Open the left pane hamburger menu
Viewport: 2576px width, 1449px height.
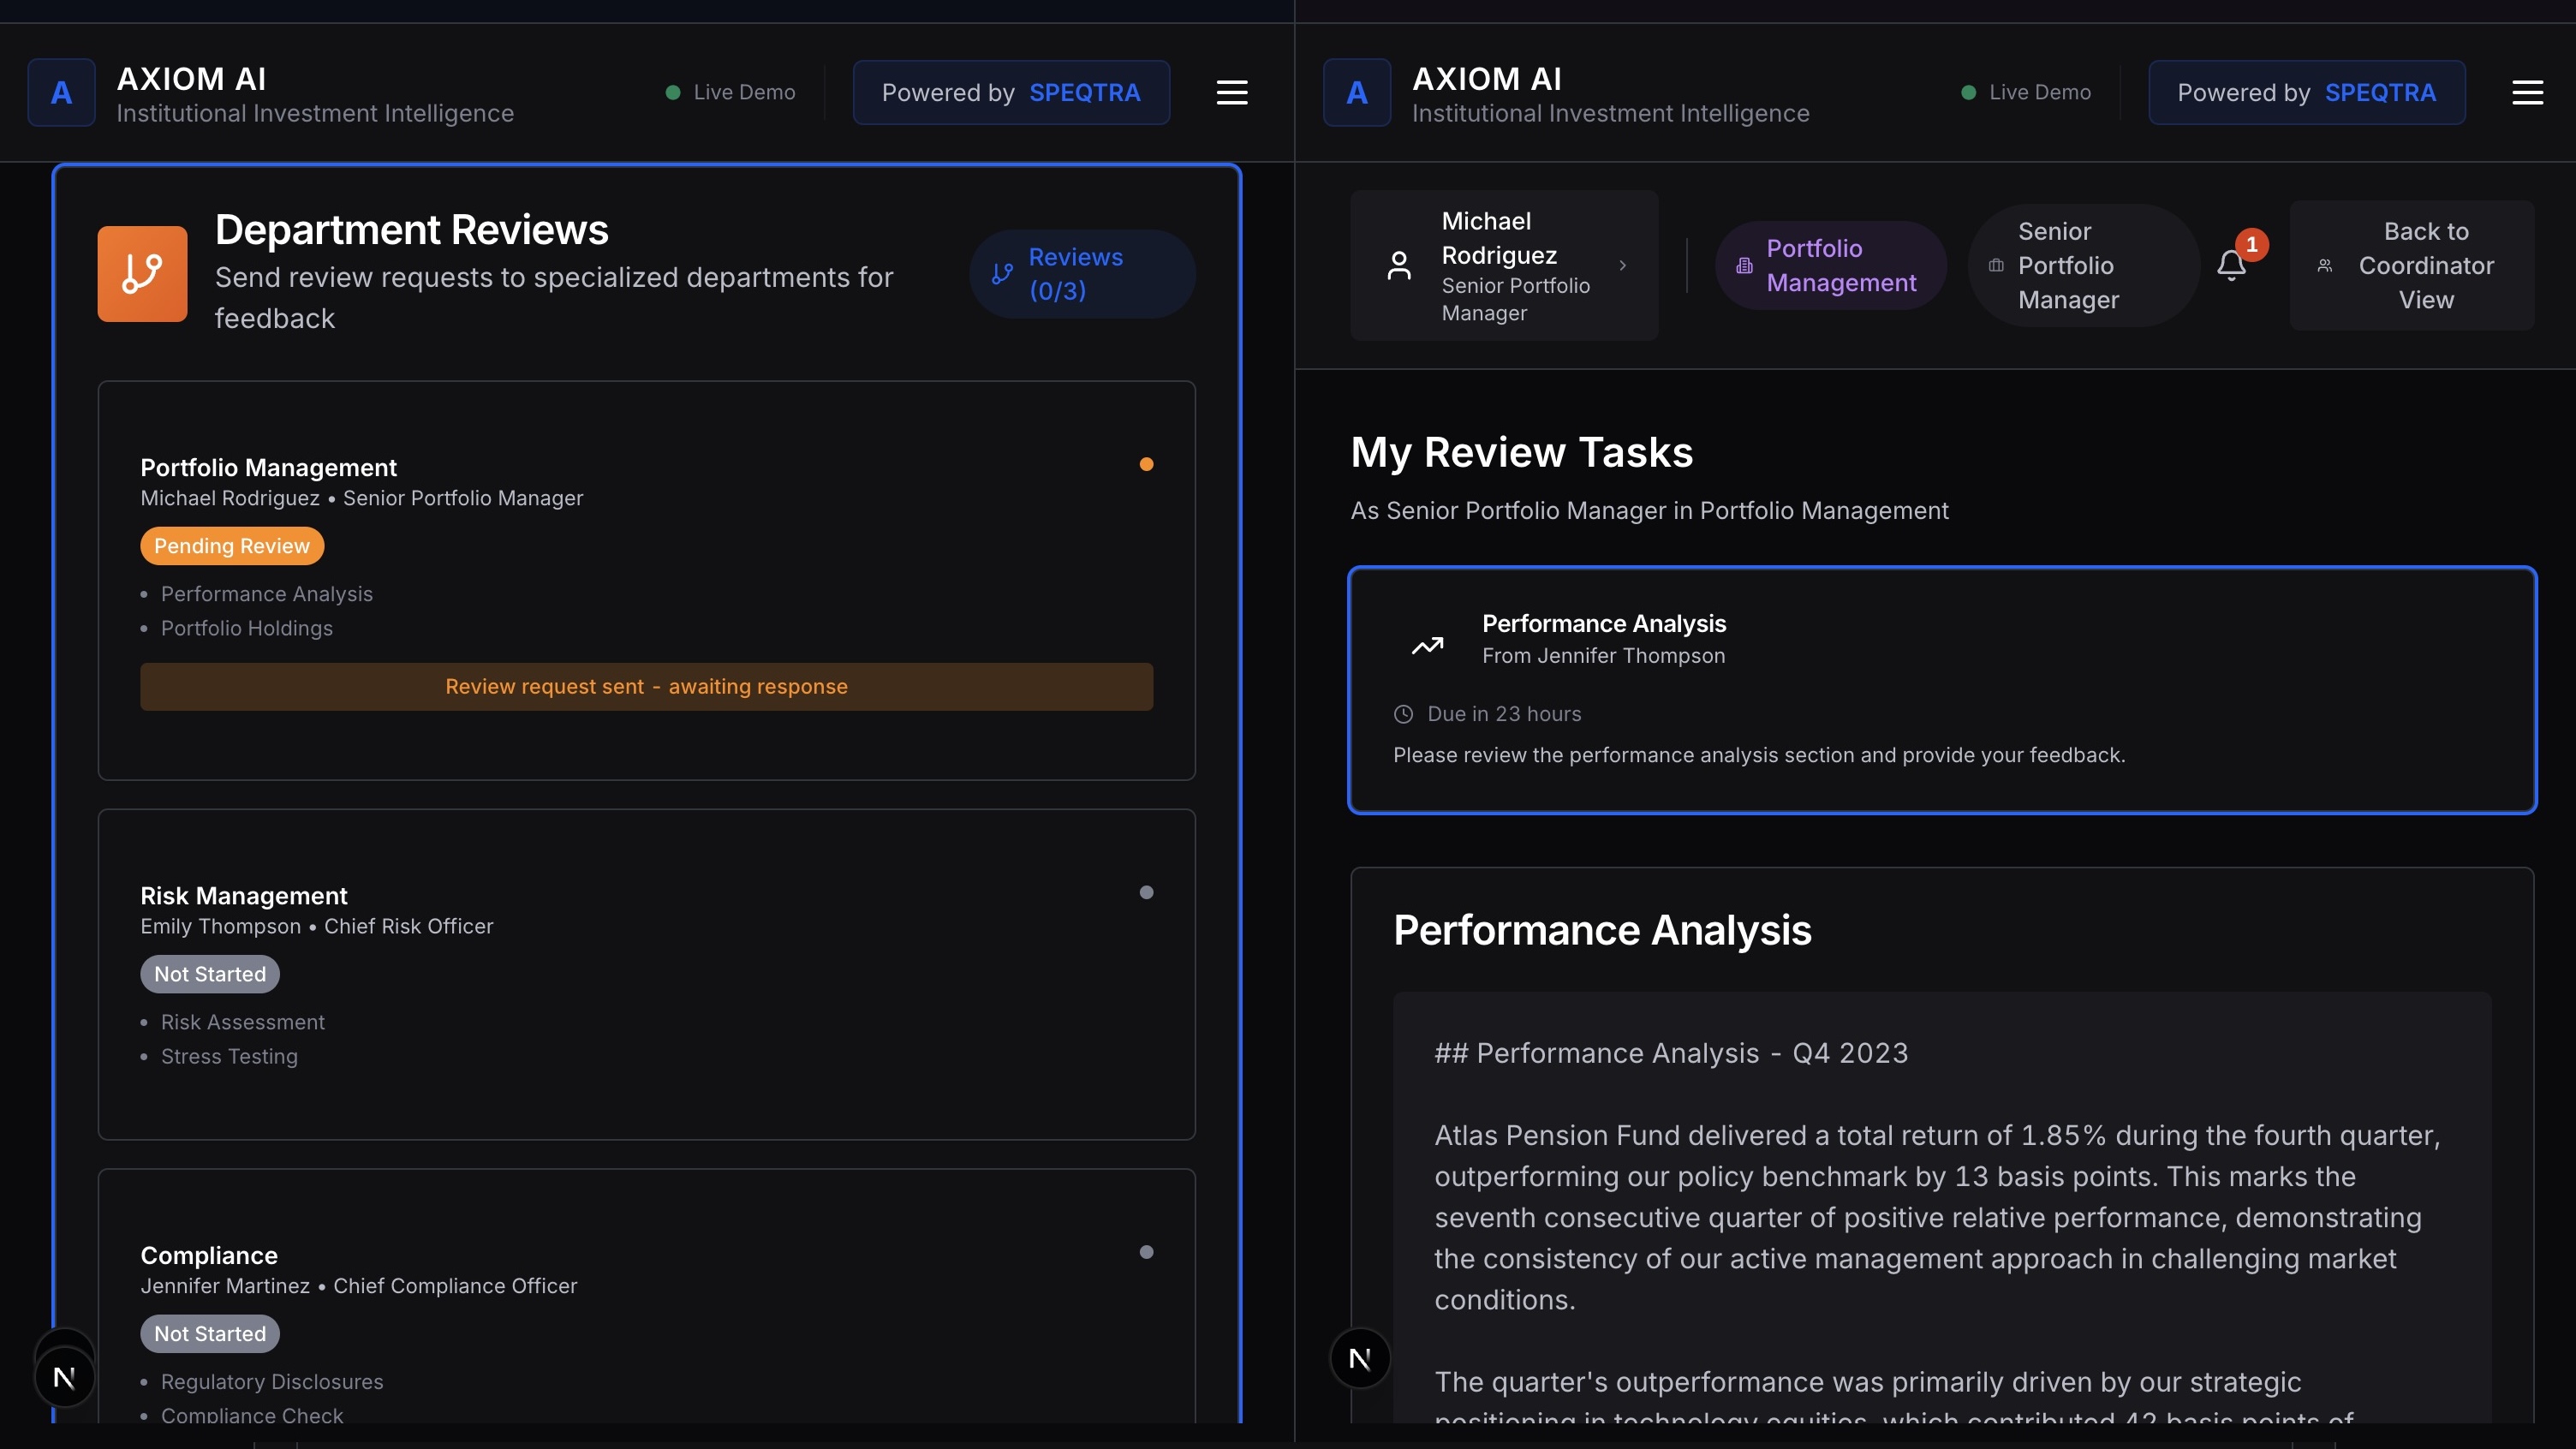[x=1231, y=92]
